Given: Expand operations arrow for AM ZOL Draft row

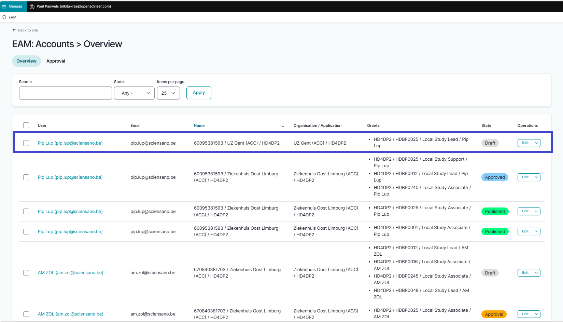Looking at the screenshot, I should [536, 273].
